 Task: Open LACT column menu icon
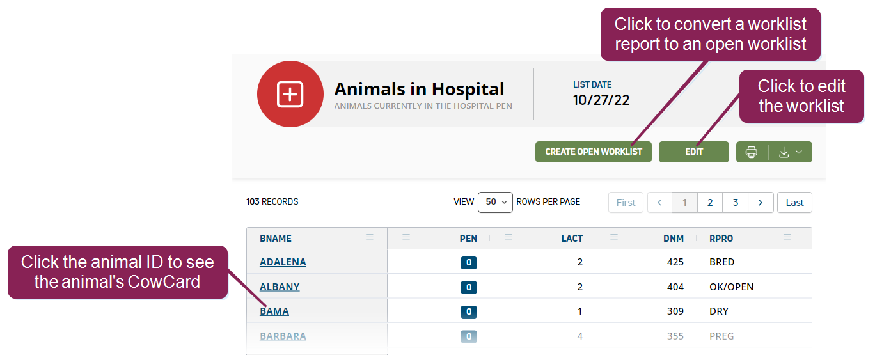(508, 237)
